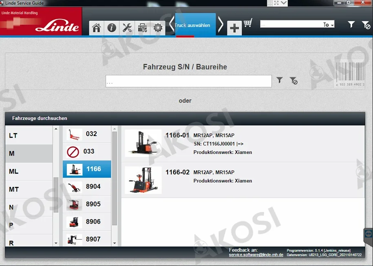Select series 8905 in list
The width and height of the screenshot is (373, 266).
click(87, 204)
